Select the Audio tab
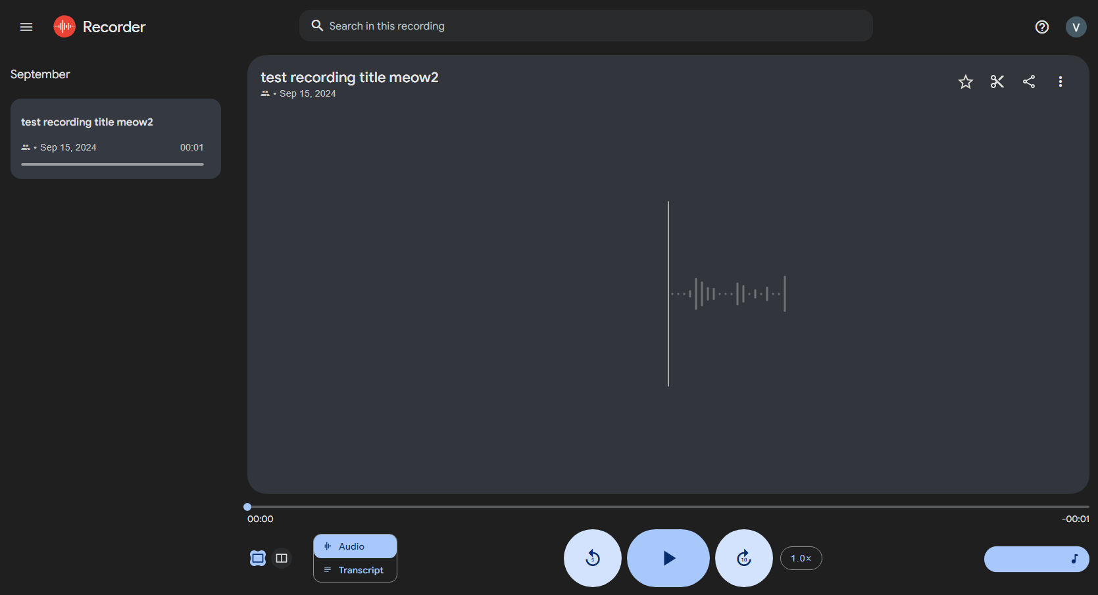This screenshot has height=595, width=1098. pos(355,546)
